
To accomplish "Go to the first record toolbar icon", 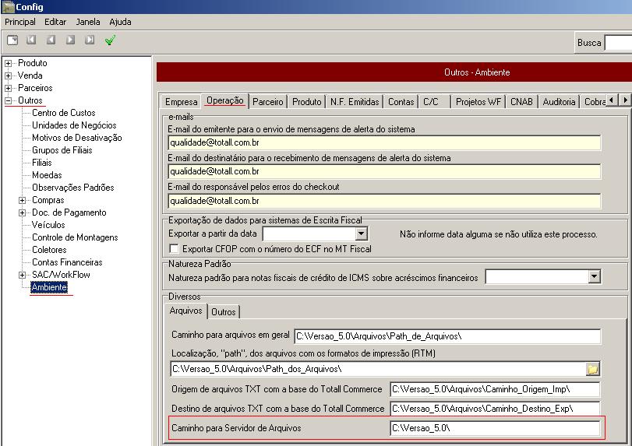I will (31, 40).
